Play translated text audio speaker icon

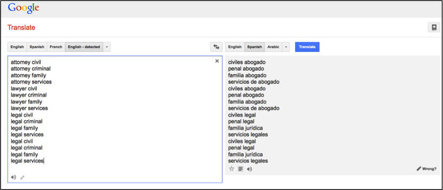pyautogui.click(x=250, y=169)
